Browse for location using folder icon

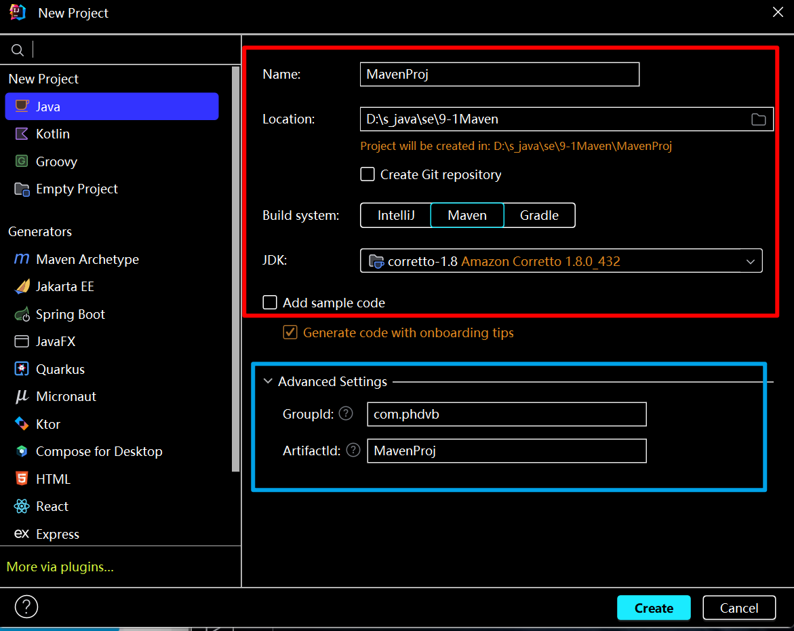click(x=758, y=119)
